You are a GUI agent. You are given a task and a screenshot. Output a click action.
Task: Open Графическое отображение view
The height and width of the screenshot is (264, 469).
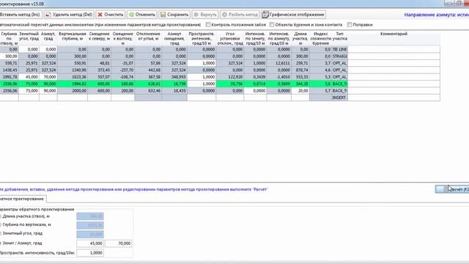tap(293, 15)
